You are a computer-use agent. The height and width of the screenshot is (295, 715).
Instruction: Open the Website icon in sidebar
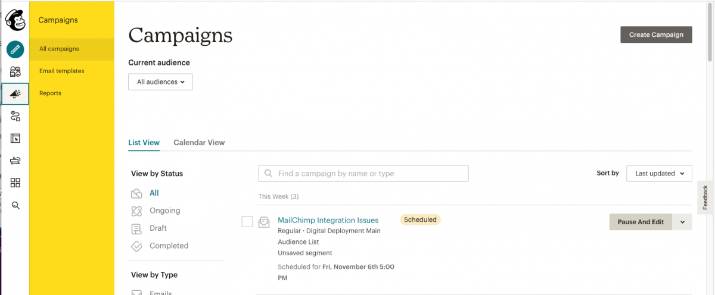(x=15, y=139)
